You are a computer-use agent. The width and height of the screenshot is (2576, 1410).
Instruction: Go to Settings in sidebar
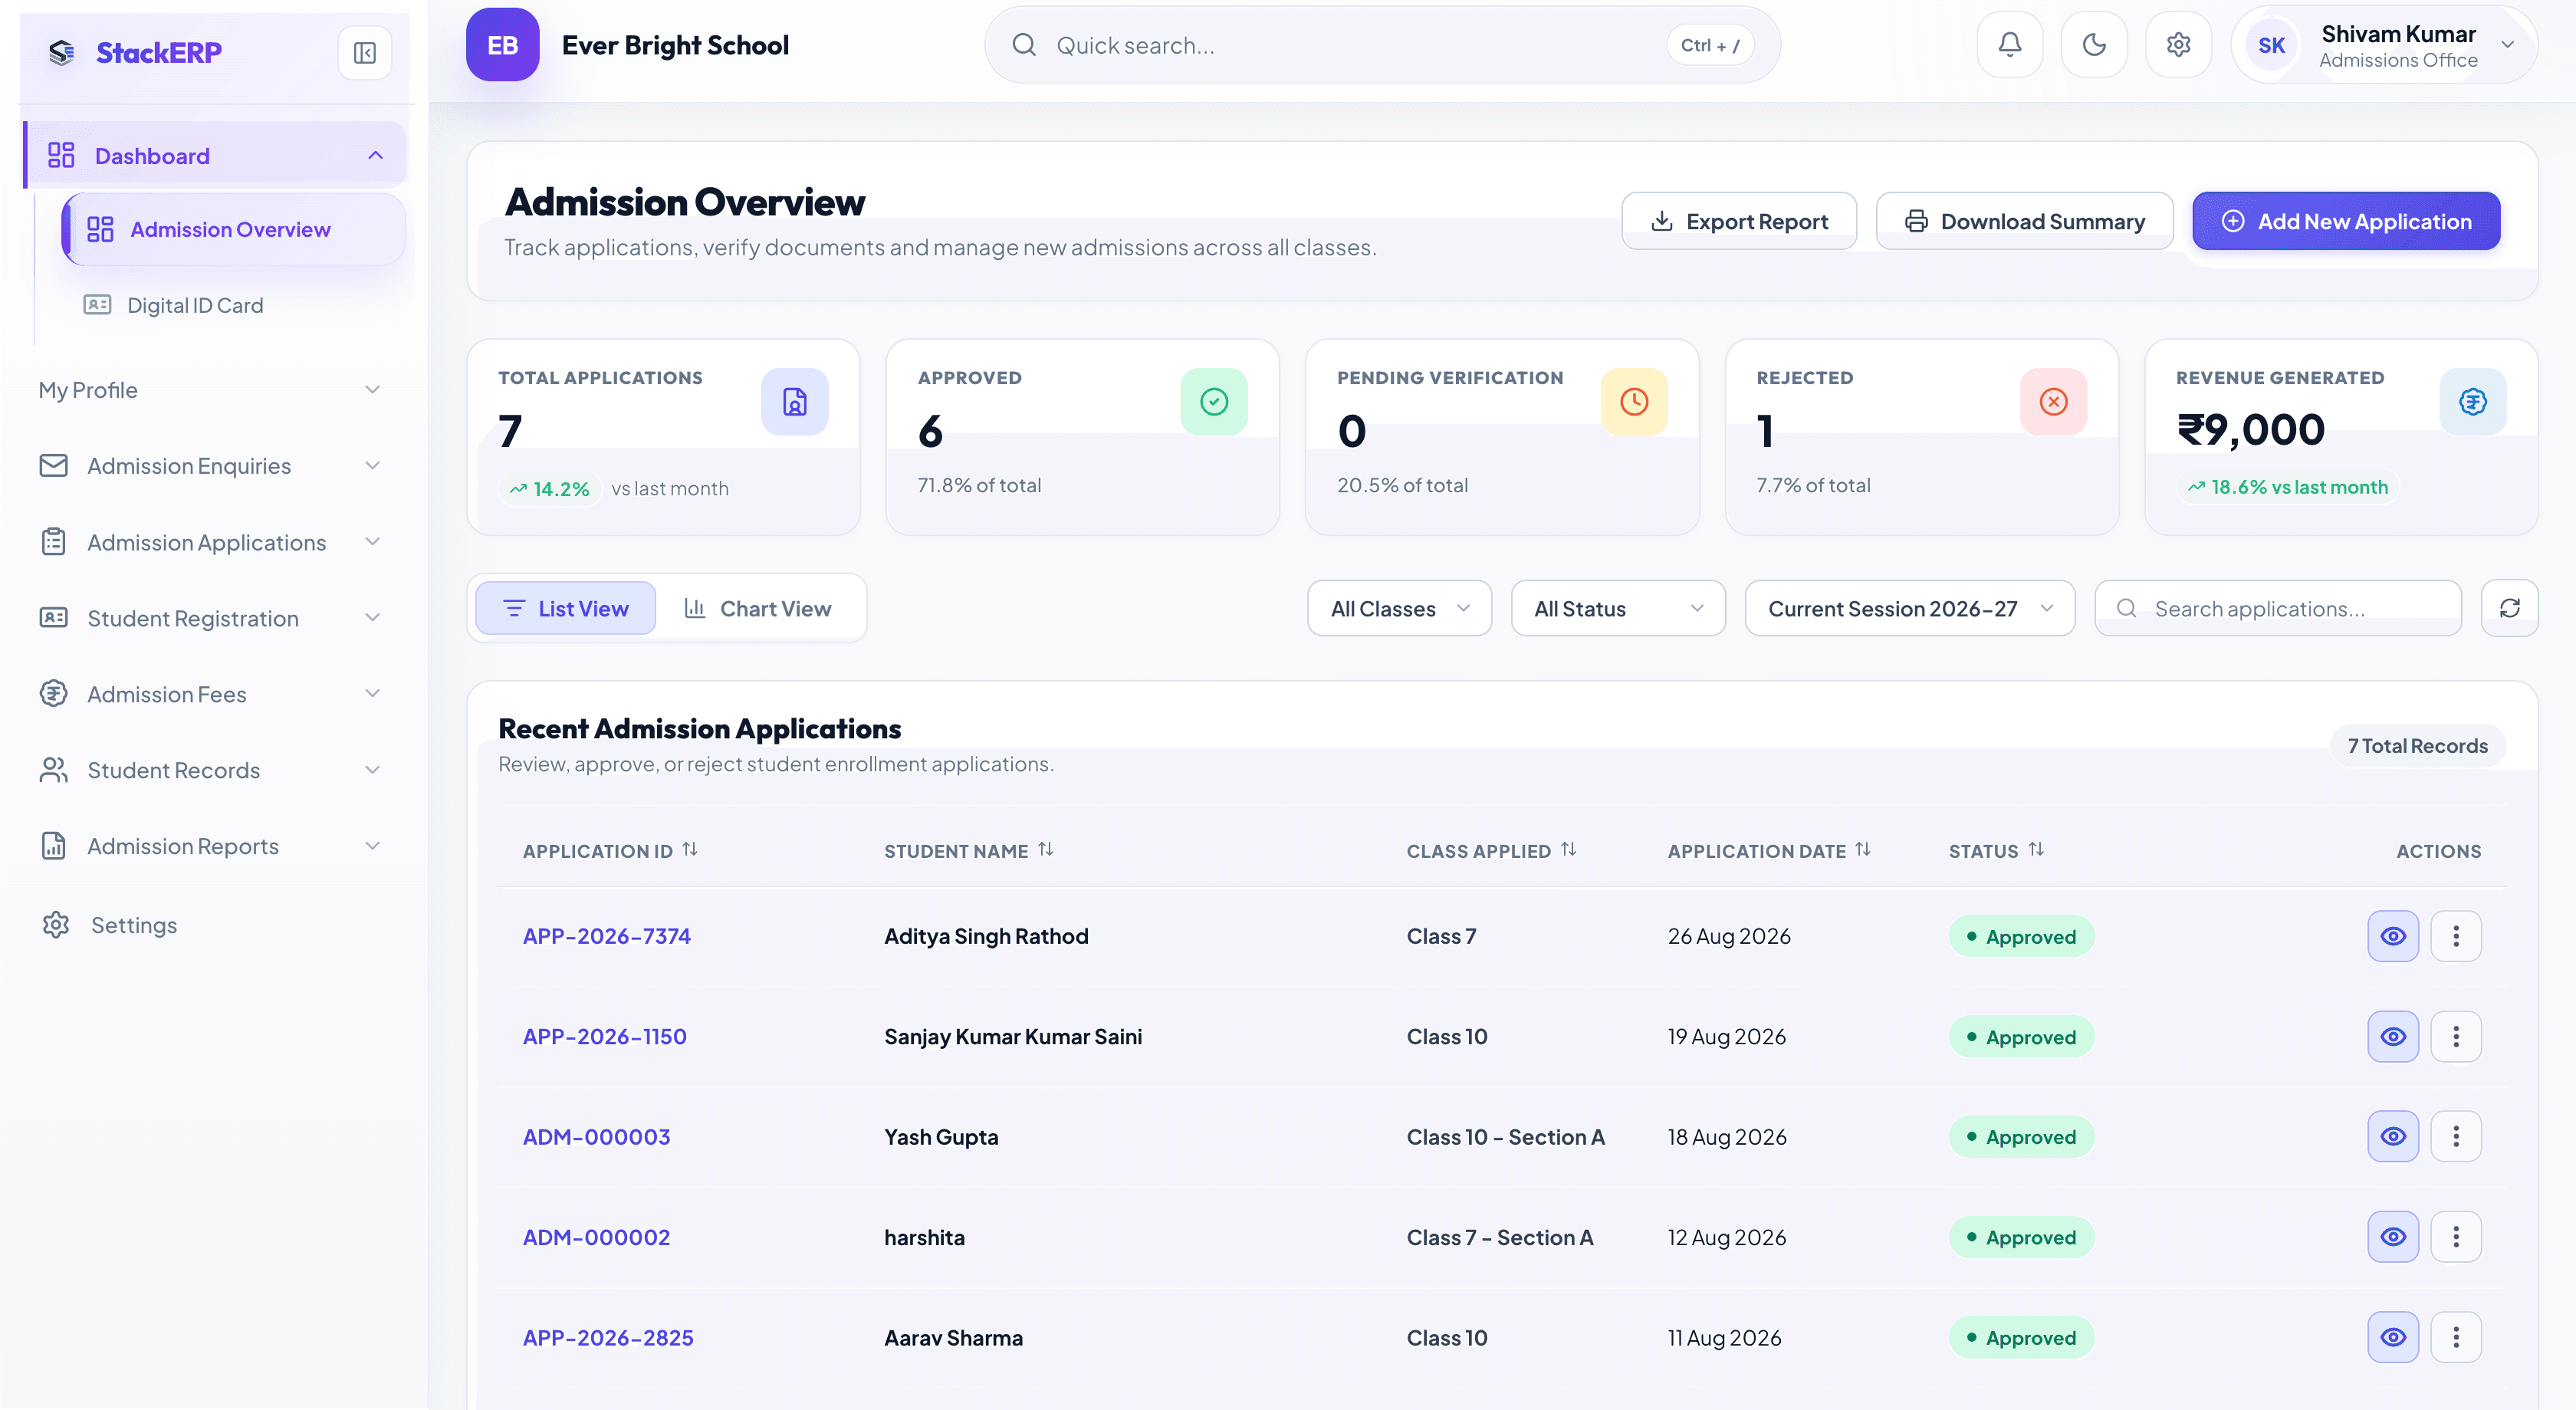[134, 925]
